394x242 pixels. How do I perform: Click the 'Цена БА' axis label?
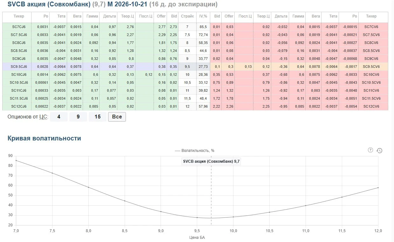tap(197, 237)
